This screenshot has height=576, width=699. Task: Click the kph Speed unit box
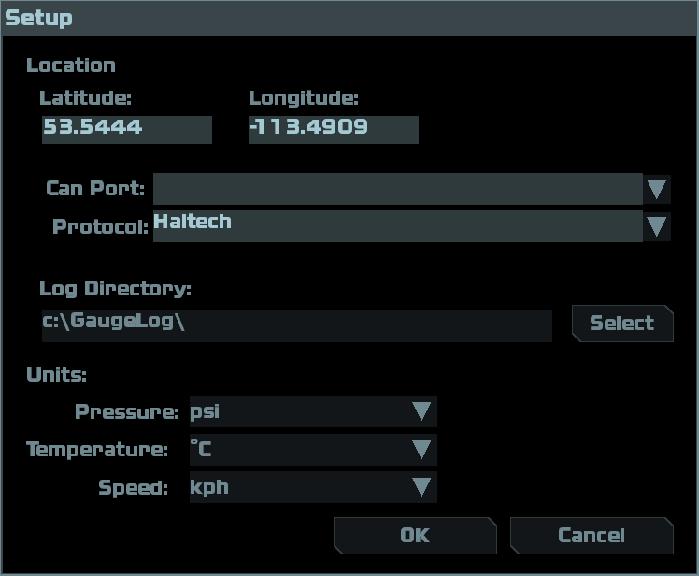pyautogui.click(x=296, y=487)
